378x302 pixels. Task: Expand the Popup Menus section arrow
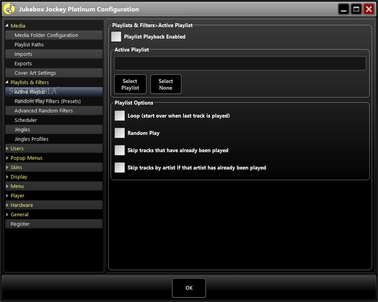[7, 158]
